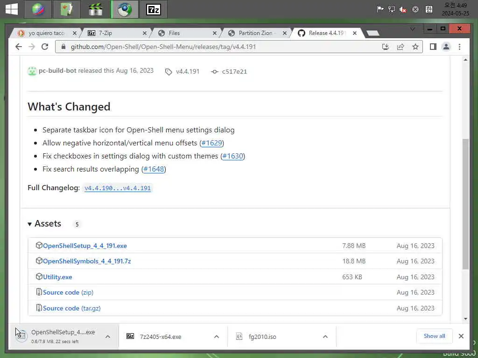Open the 7-Zip taskbar icon
The width and height of the screenshot is (478, 358).
click(x=153, y=9)
